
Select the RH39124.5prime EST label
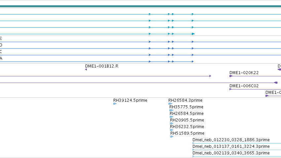(130, 100)
